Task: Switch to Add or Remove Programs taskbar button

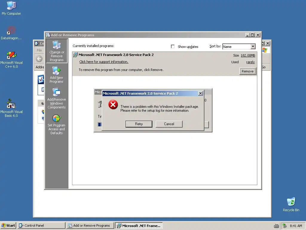Action: [90, 226]
